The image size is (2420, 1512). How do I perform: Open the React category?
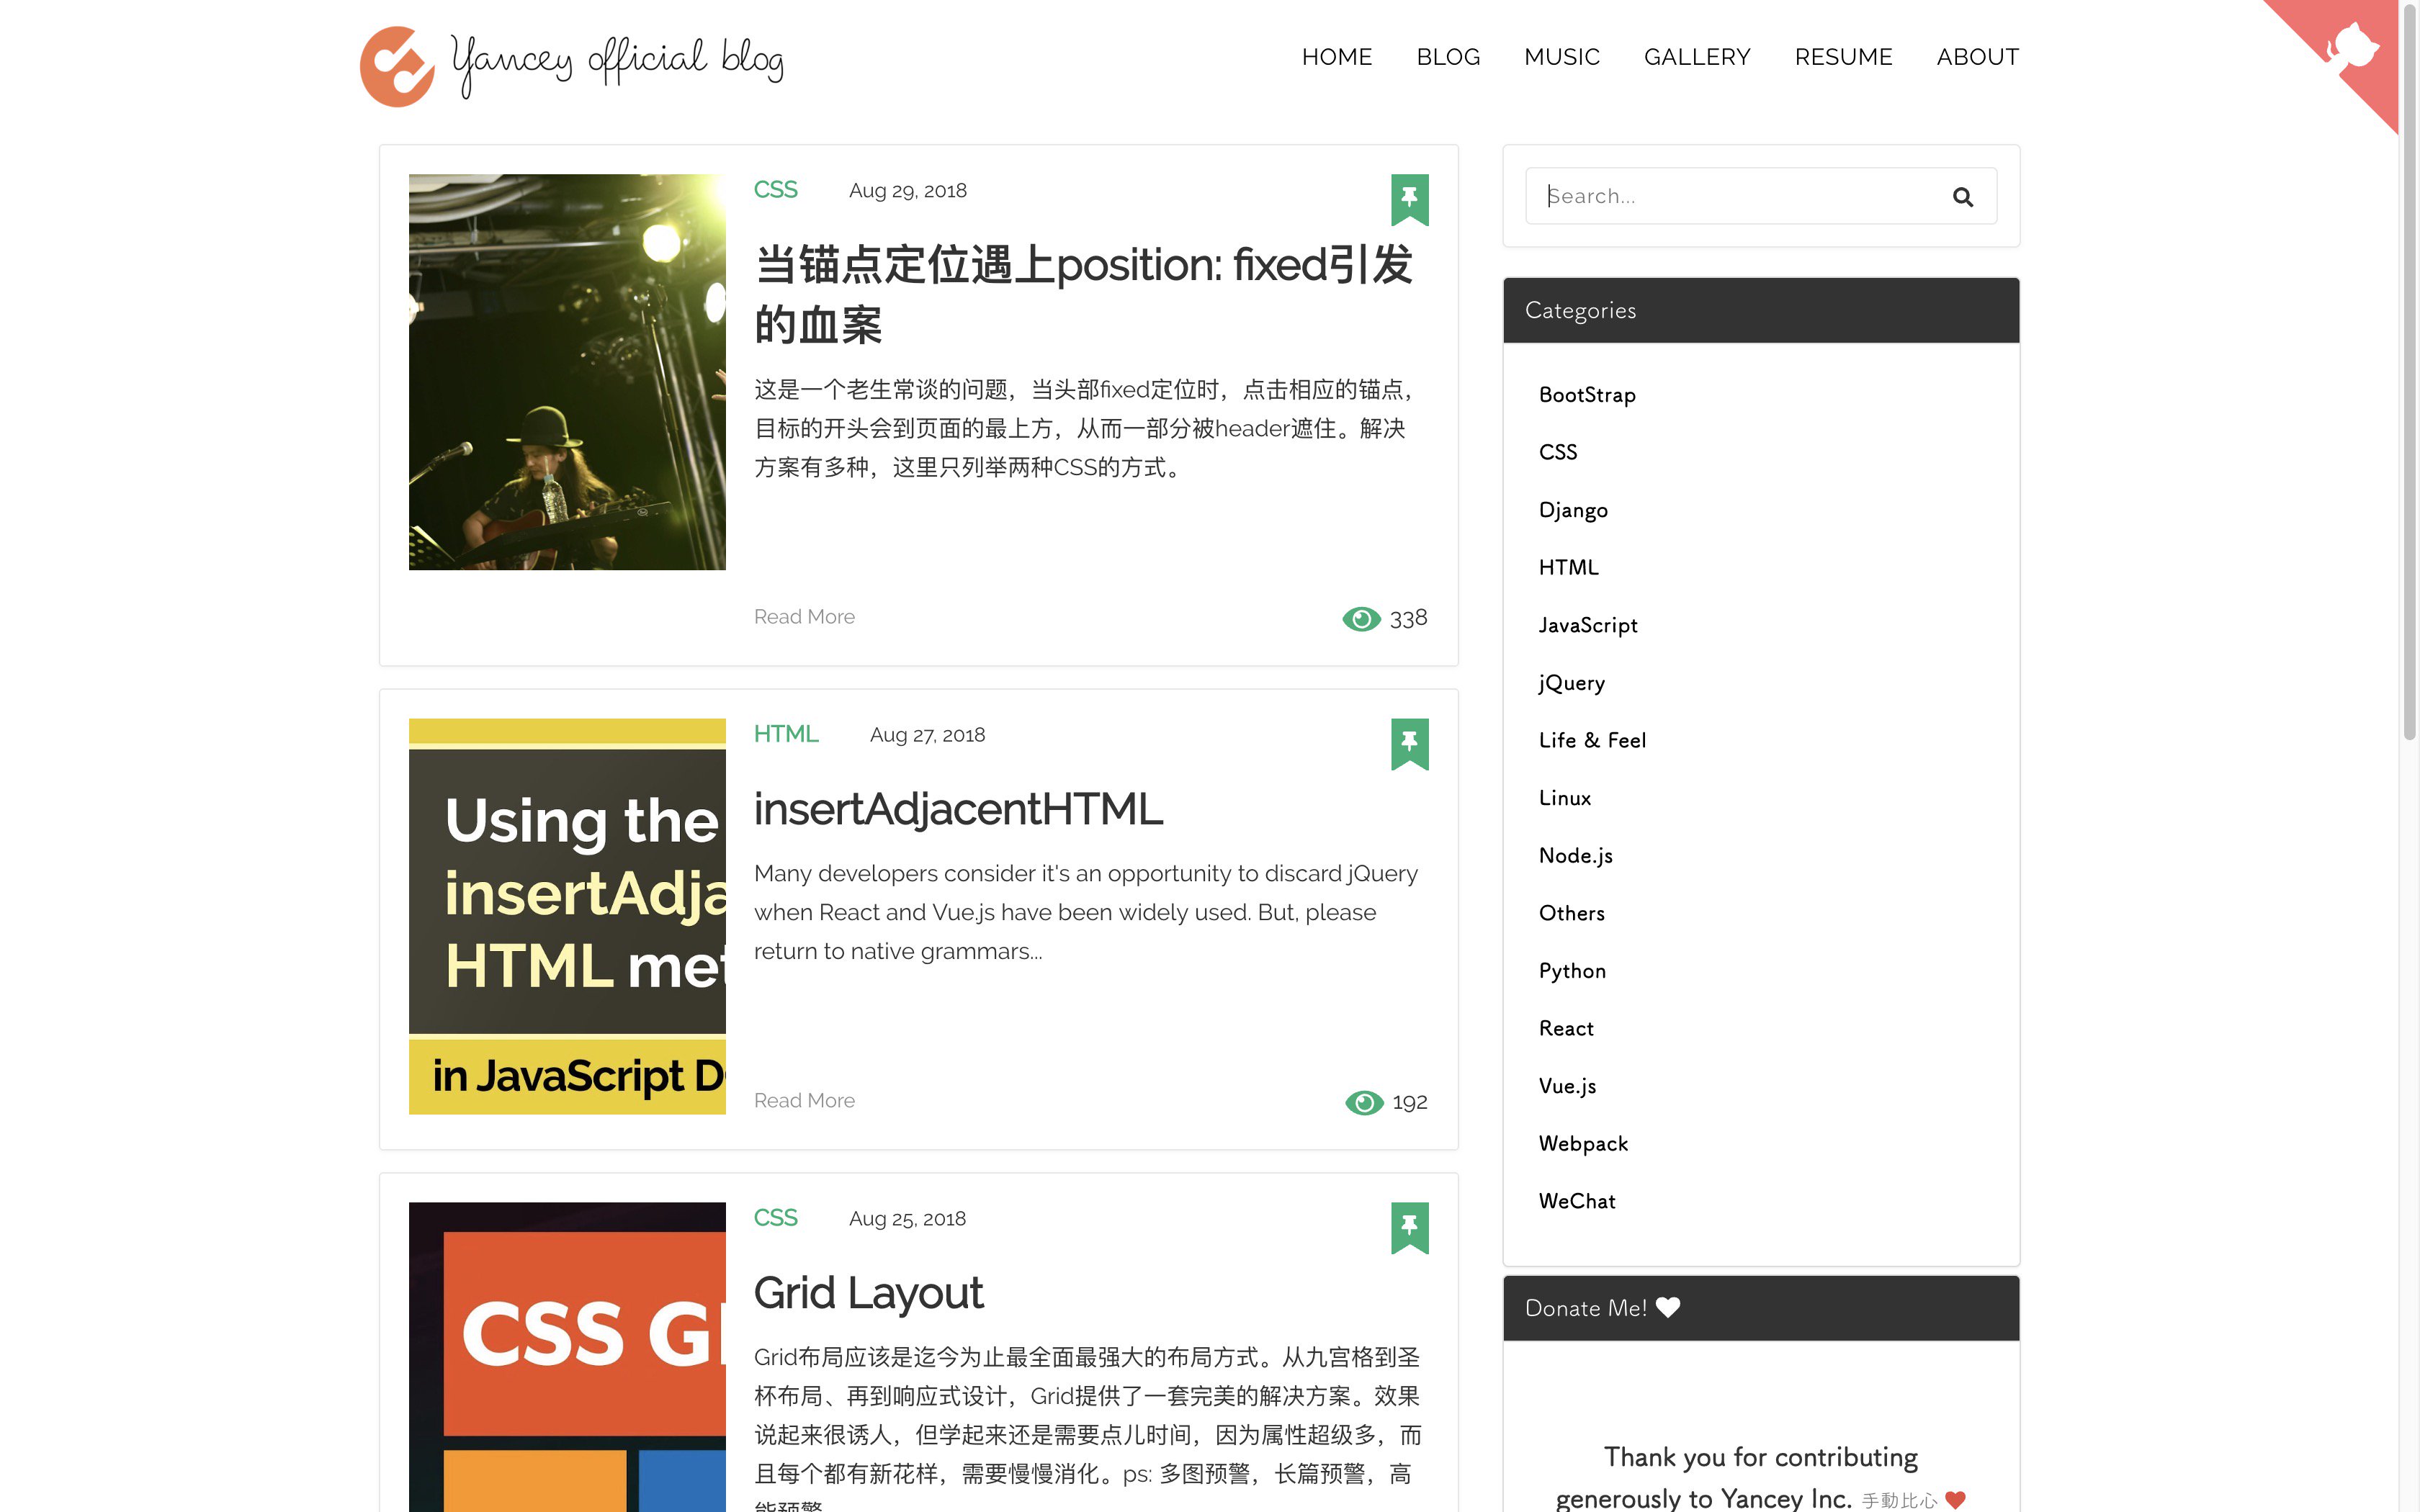coord(1566,1028)
